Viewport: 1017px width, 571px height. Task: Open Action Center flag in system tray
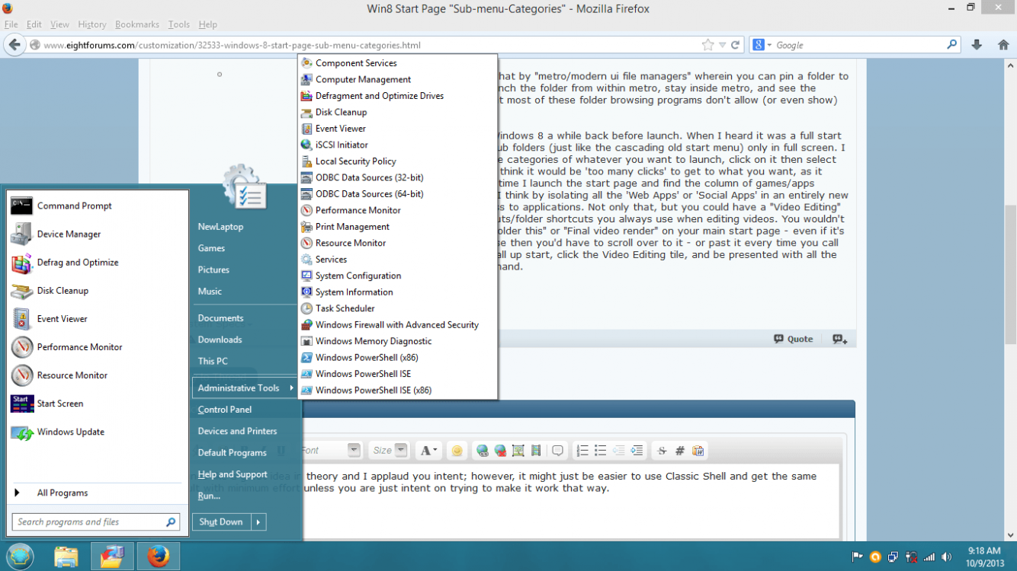(x=857, y=557)
